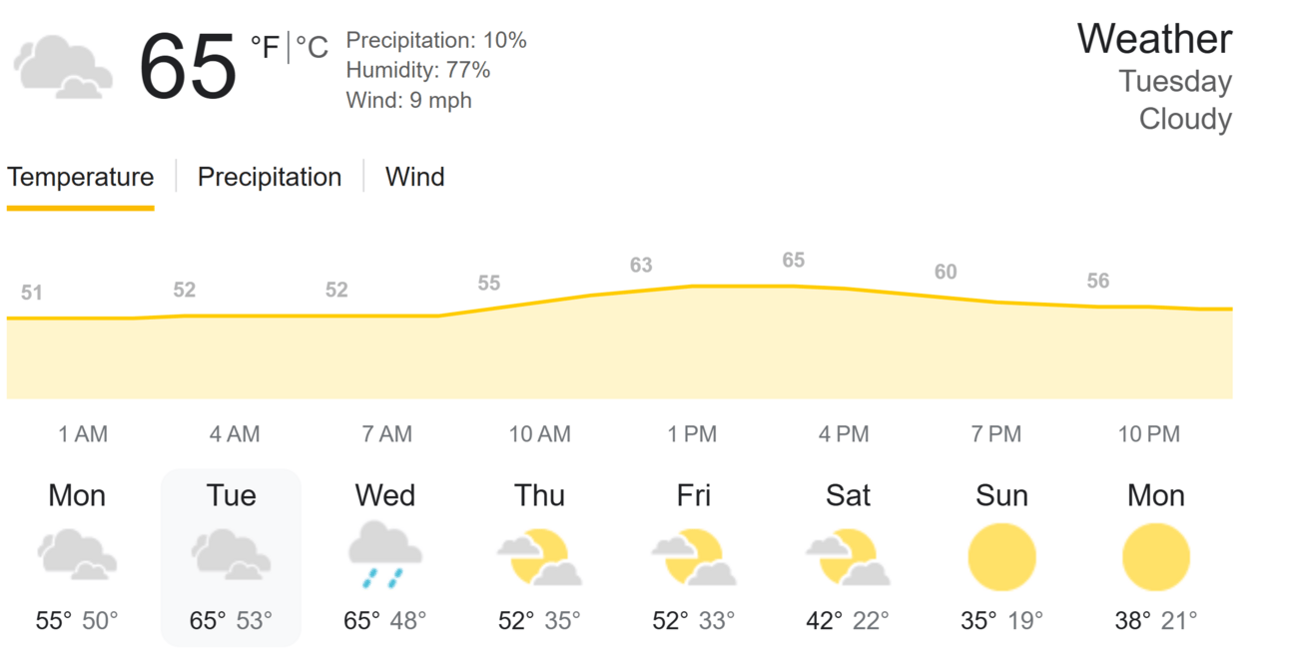Screen dimensions: 1290x668
Task: Switch to the Wind tab
Action: pos(415,177)
